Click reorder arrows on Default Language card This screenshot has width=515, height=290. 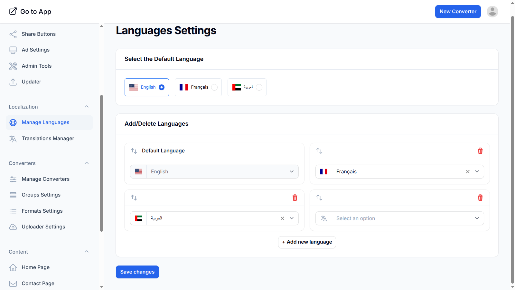(134, 151)
